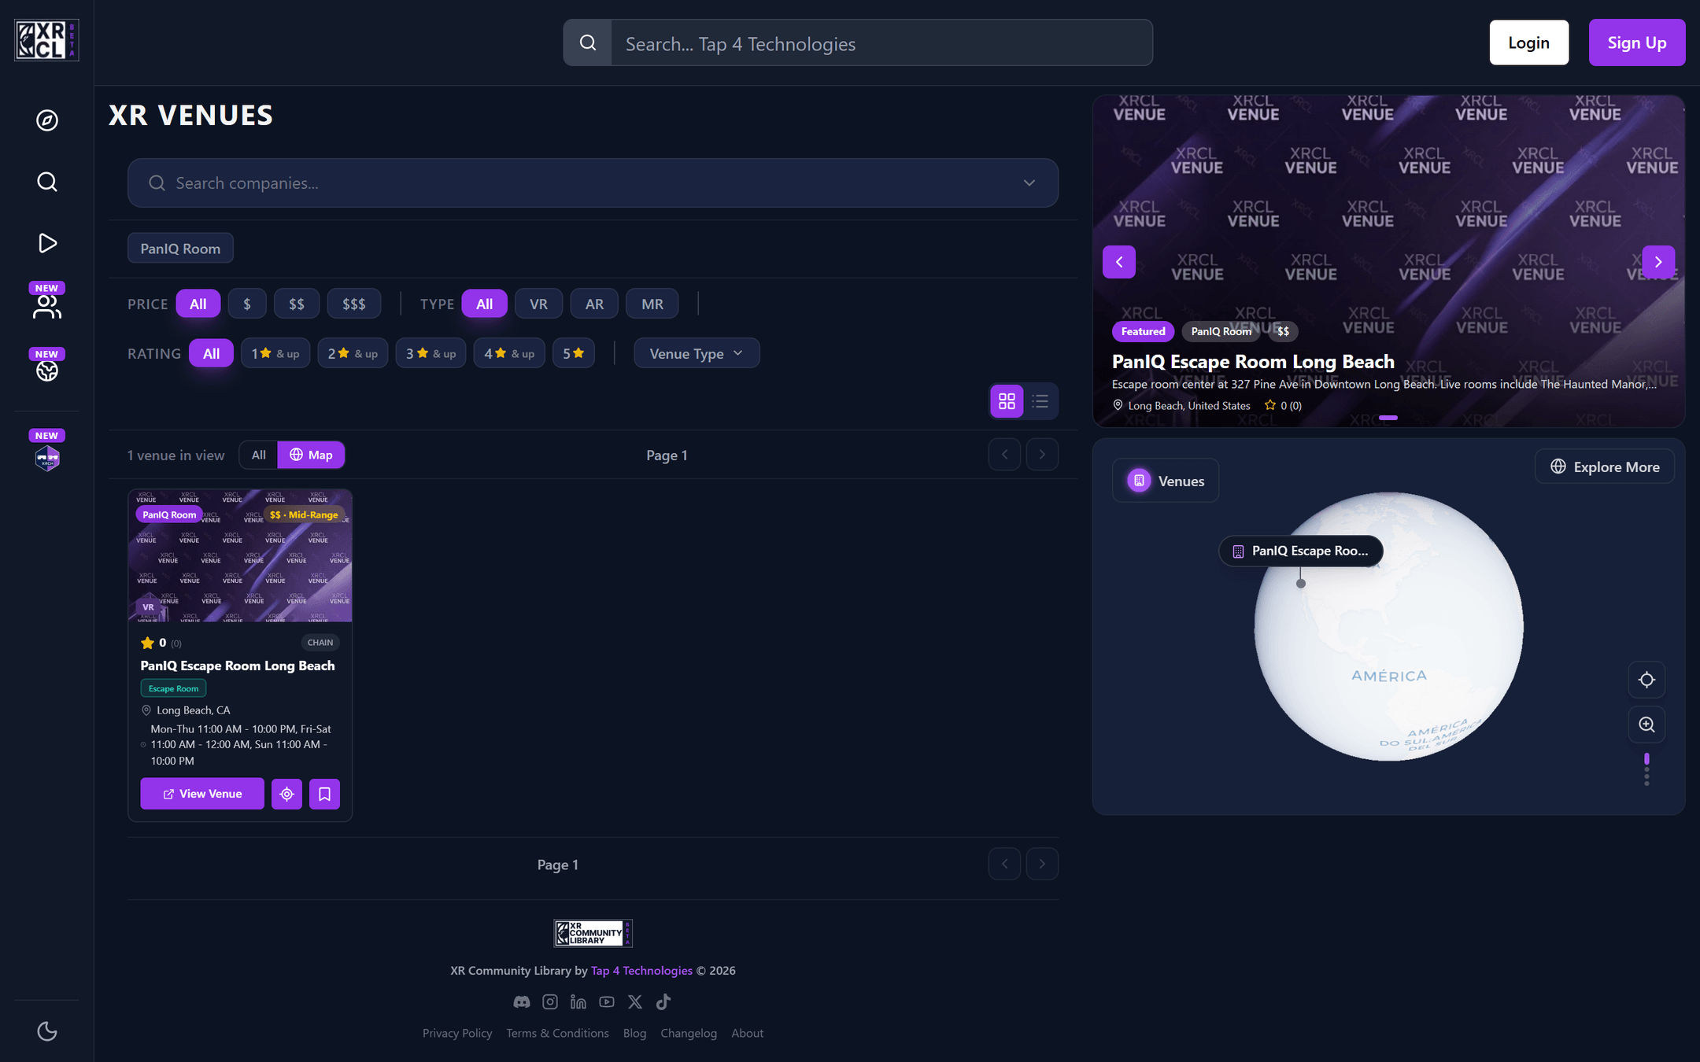The width and height of the screenshot is (1700, 1062).
Task: Filter by 5 star rating
Action: 574,353
